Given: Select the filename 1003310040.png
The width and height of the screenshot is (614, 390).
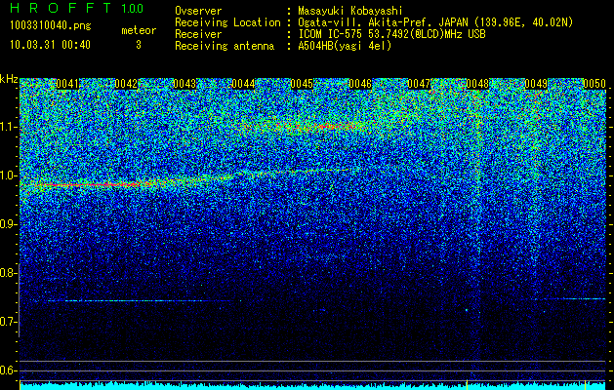Looking at the screenshot, I should click(x=51, y=25).
